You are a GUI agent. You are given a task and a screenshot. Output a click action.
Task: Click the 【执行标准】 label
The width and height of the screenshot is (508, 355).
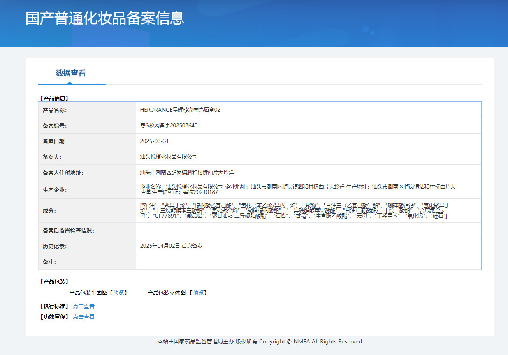[x=54, y=306]
